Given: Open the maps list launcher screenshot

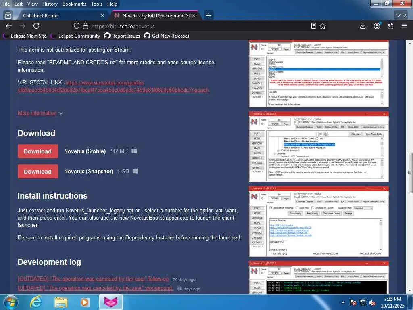Looking at the screenshot, I should coord(319,147).
